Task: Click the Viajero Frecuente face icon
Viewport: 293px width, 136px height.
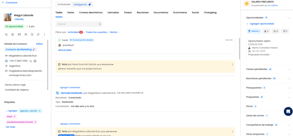Action: coord(247,3)
